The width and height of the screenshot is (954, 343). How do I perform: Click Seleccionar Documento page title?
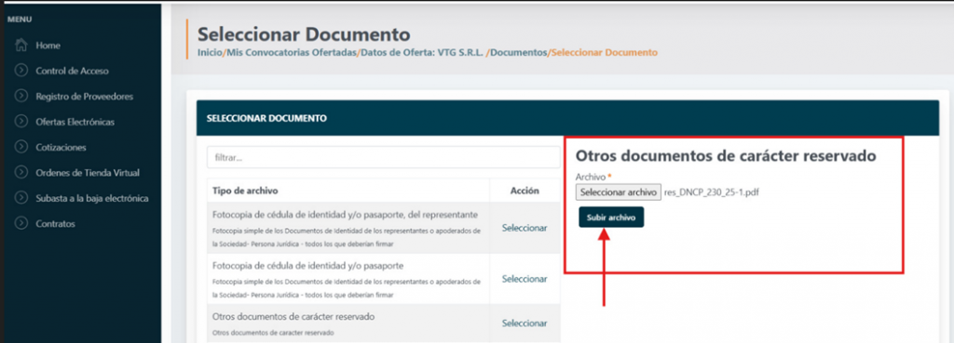pyautogui.click(x=304, y=34)
